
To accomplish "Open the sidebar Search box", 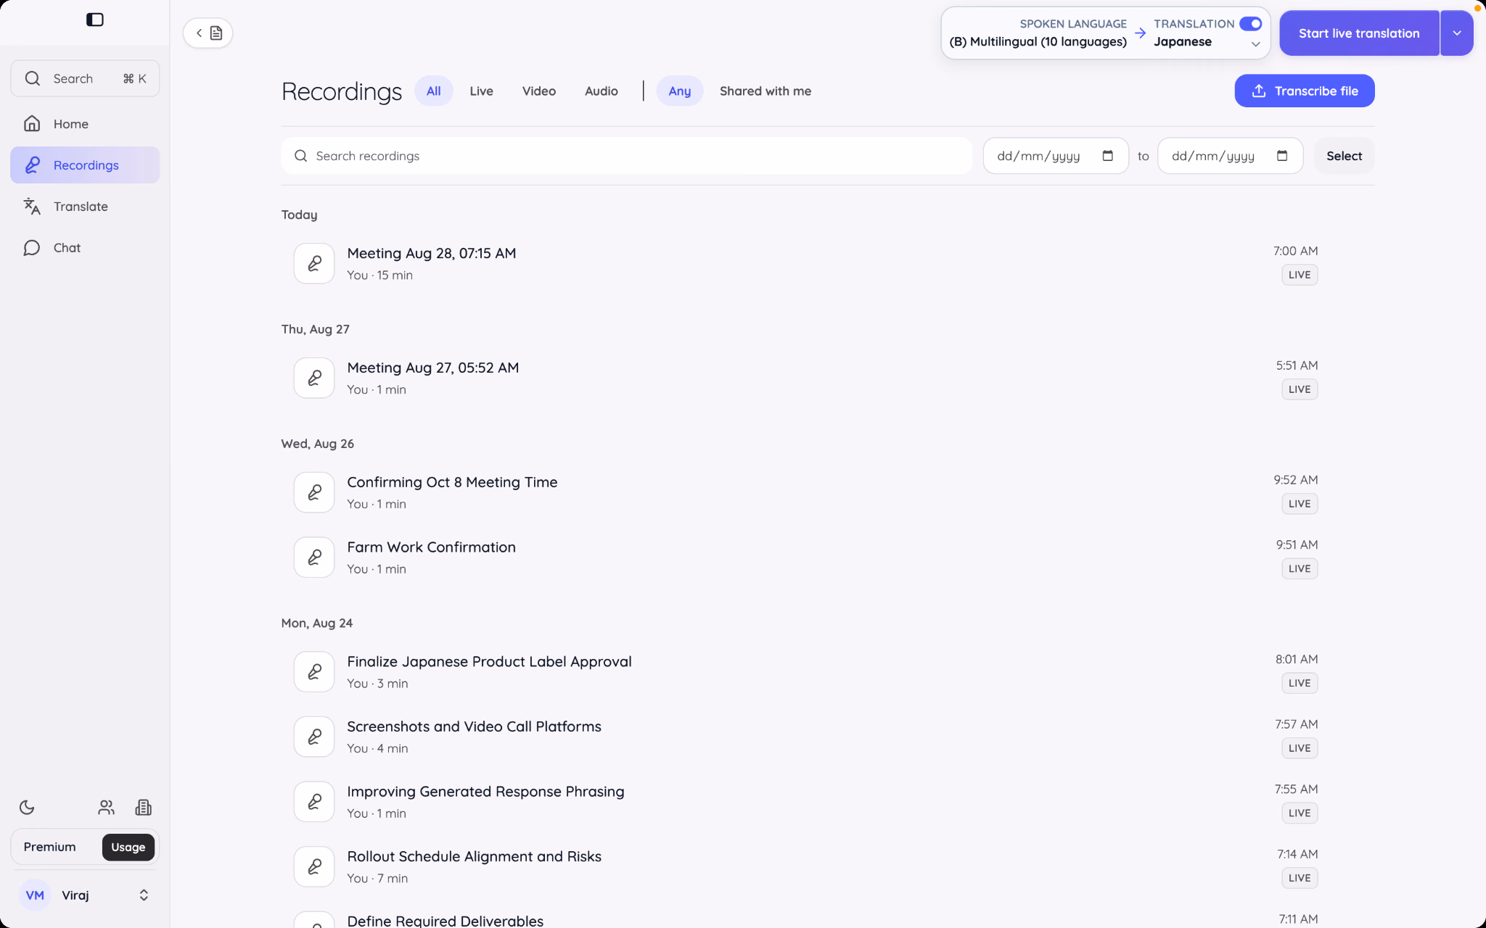I will (x=85, y=78).
